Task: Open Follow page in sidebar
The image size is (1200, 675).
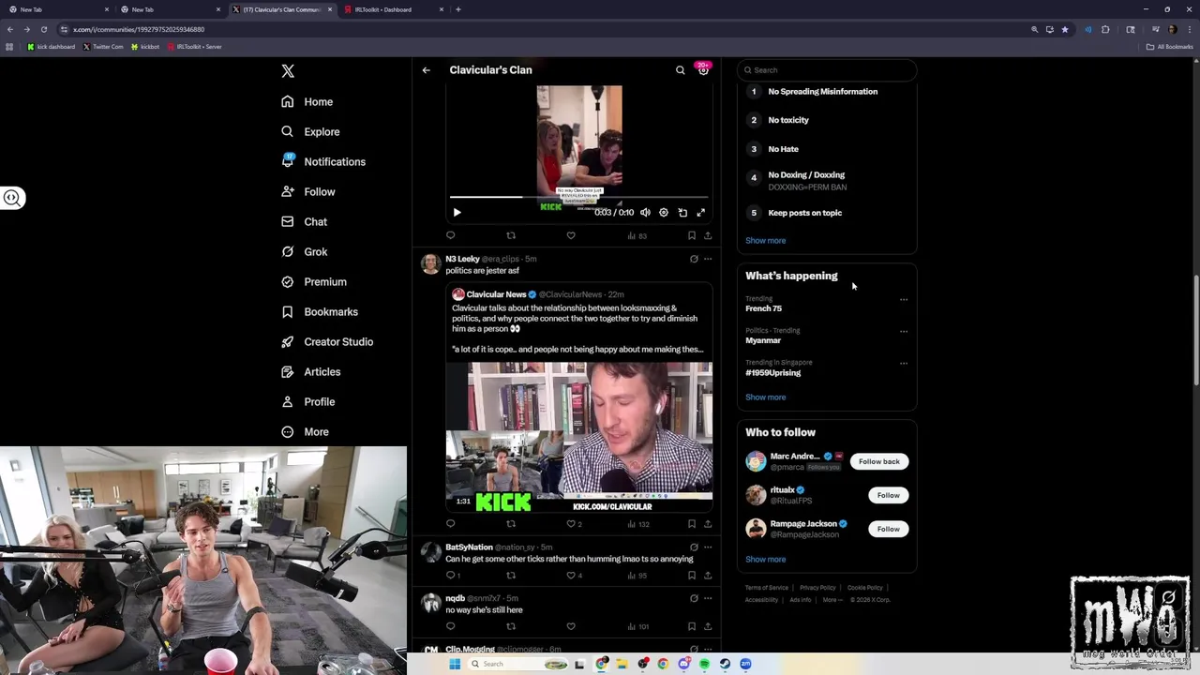Action: click(x=308, y=191)
